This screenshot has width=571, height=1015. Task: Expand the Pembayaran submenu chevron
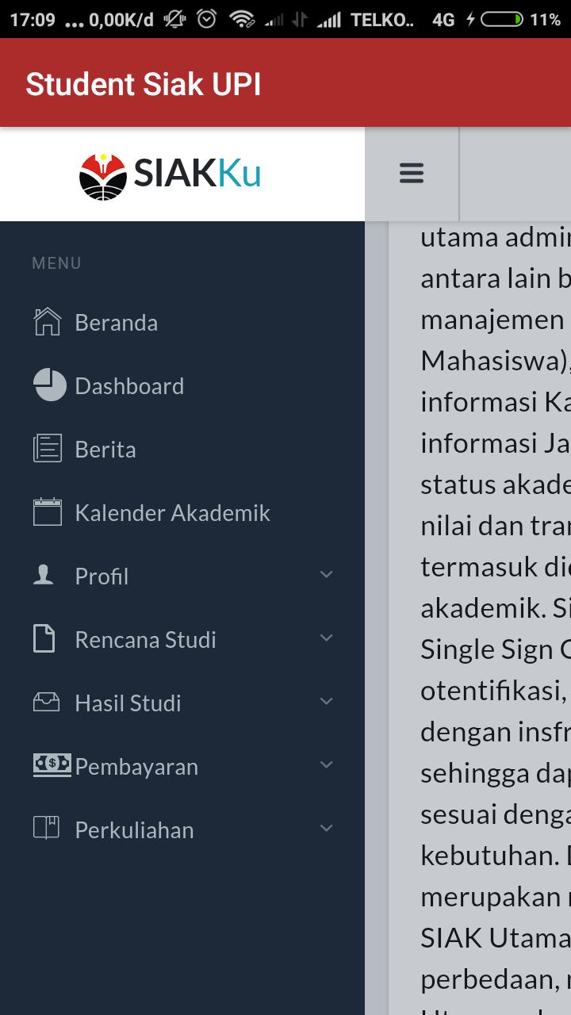pos(327,765)
